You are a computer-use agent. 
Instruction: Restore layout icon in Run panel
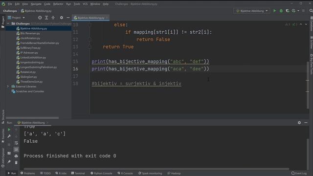9,153
